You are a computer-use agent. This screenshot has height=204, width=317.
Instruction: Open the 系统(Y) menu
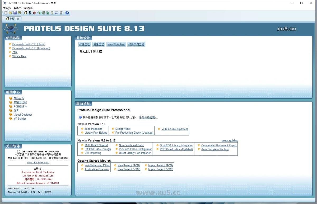point(17,8)
